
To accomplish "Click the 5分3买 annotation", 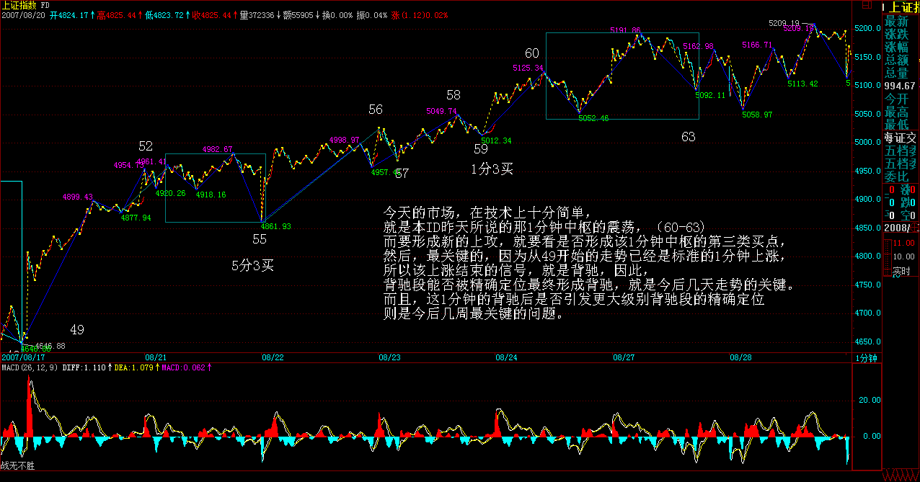I will 252,266.
